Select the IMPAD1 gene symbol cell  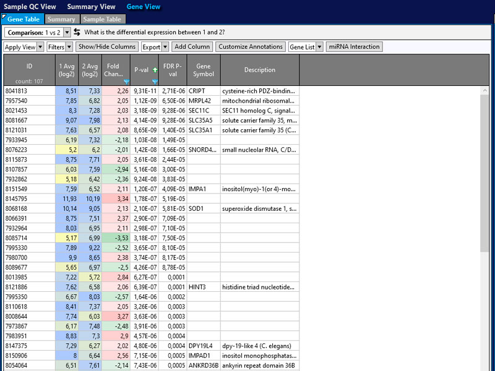[204, 356]
